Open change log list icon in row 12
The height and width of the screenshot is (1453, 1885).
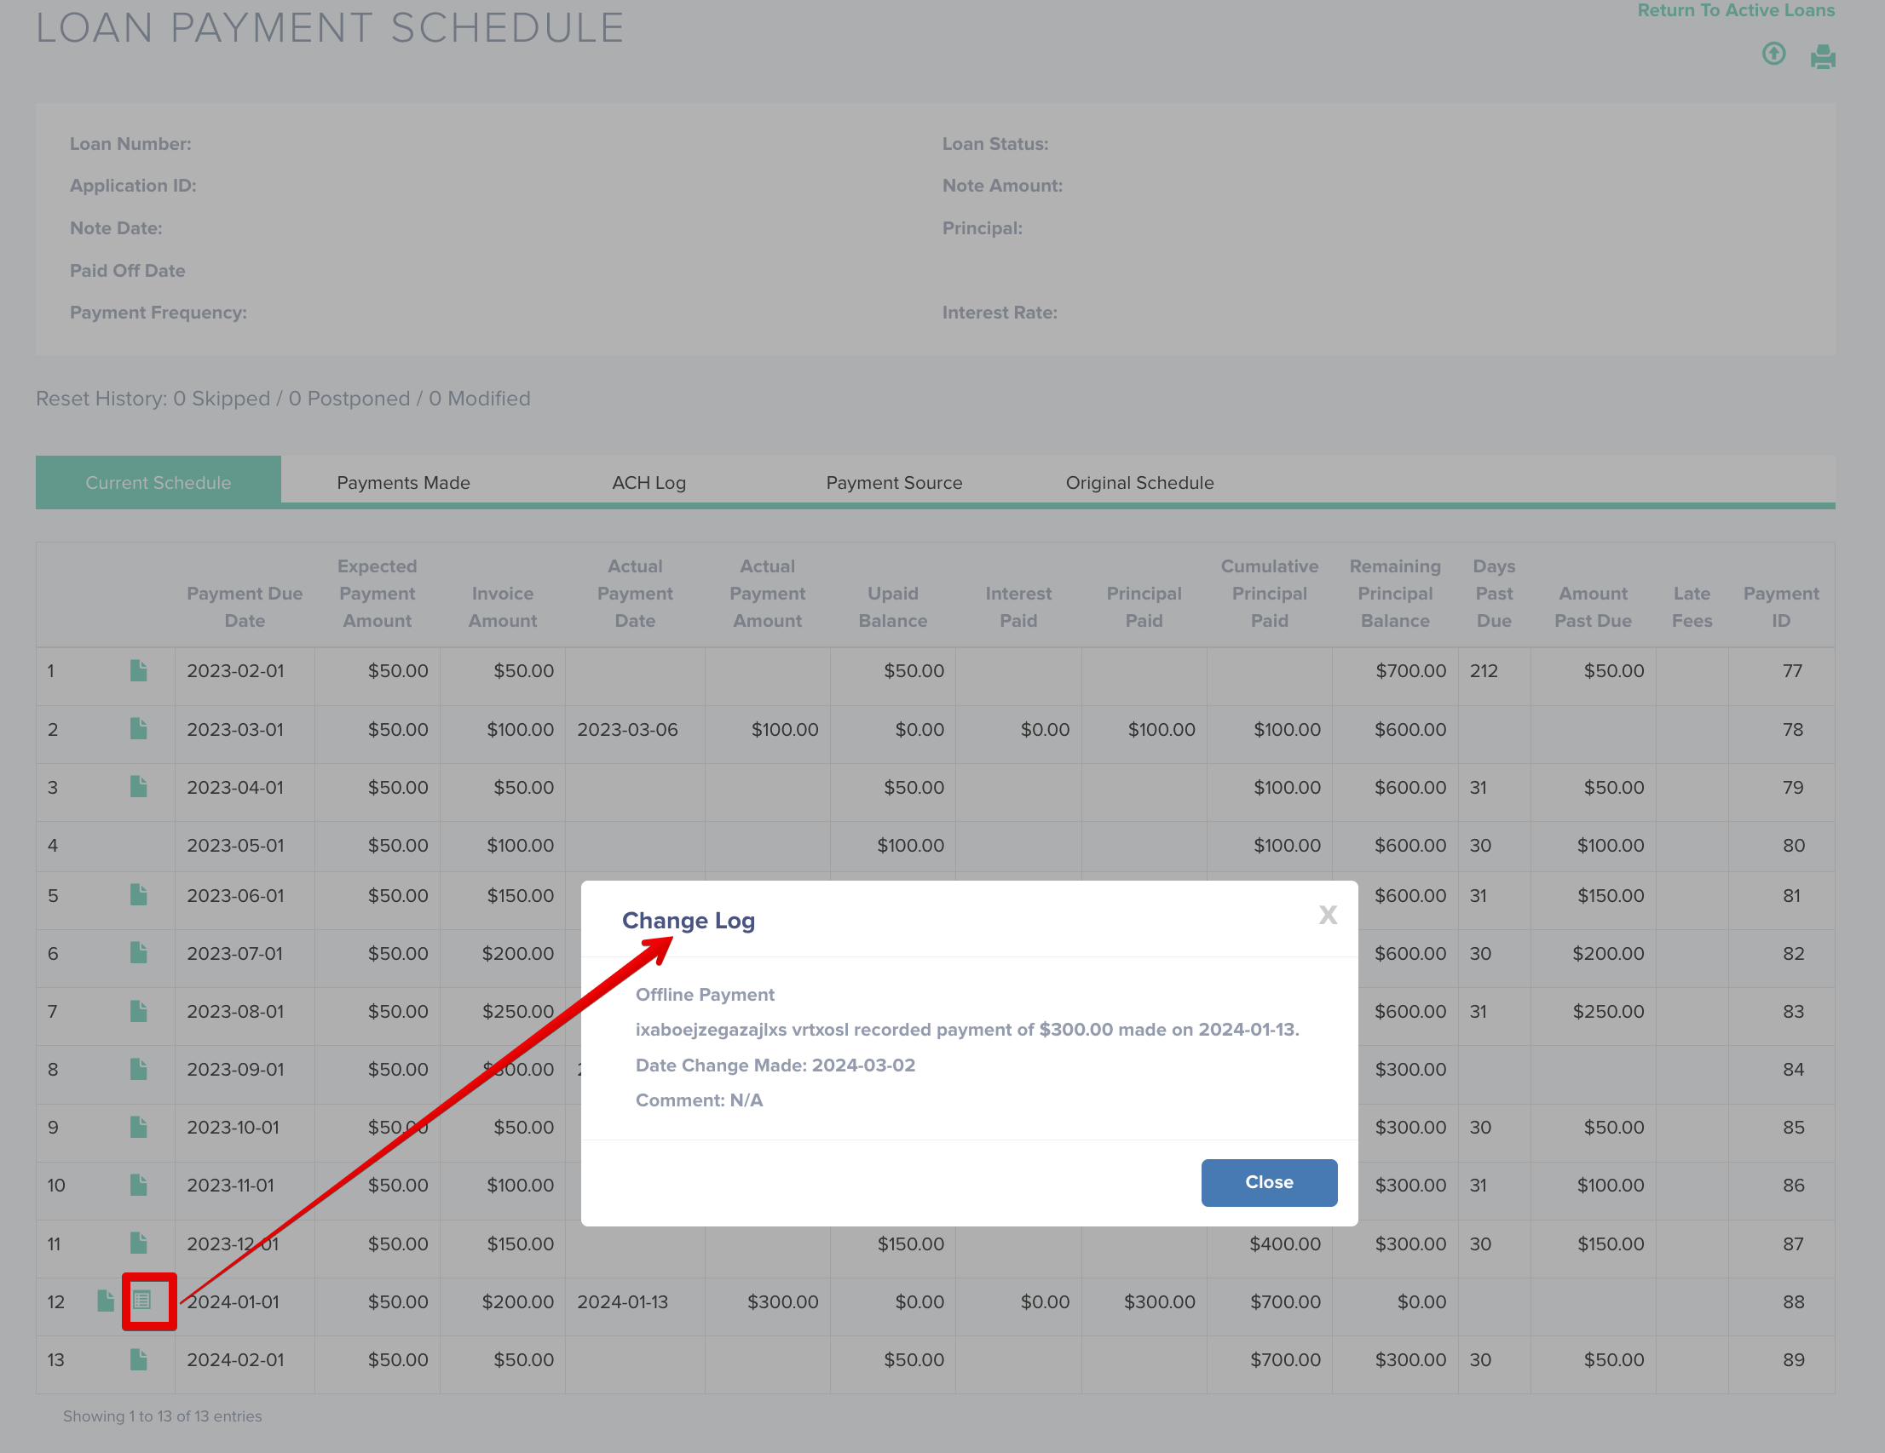(x=142, y=1300)
